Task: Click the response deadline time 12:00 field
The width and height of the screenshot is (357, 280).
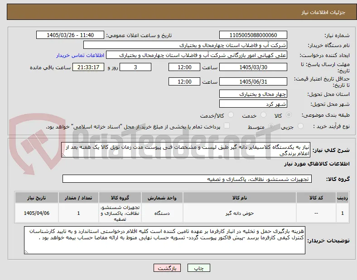Action: pyautogui.click(x=184, y=67)
